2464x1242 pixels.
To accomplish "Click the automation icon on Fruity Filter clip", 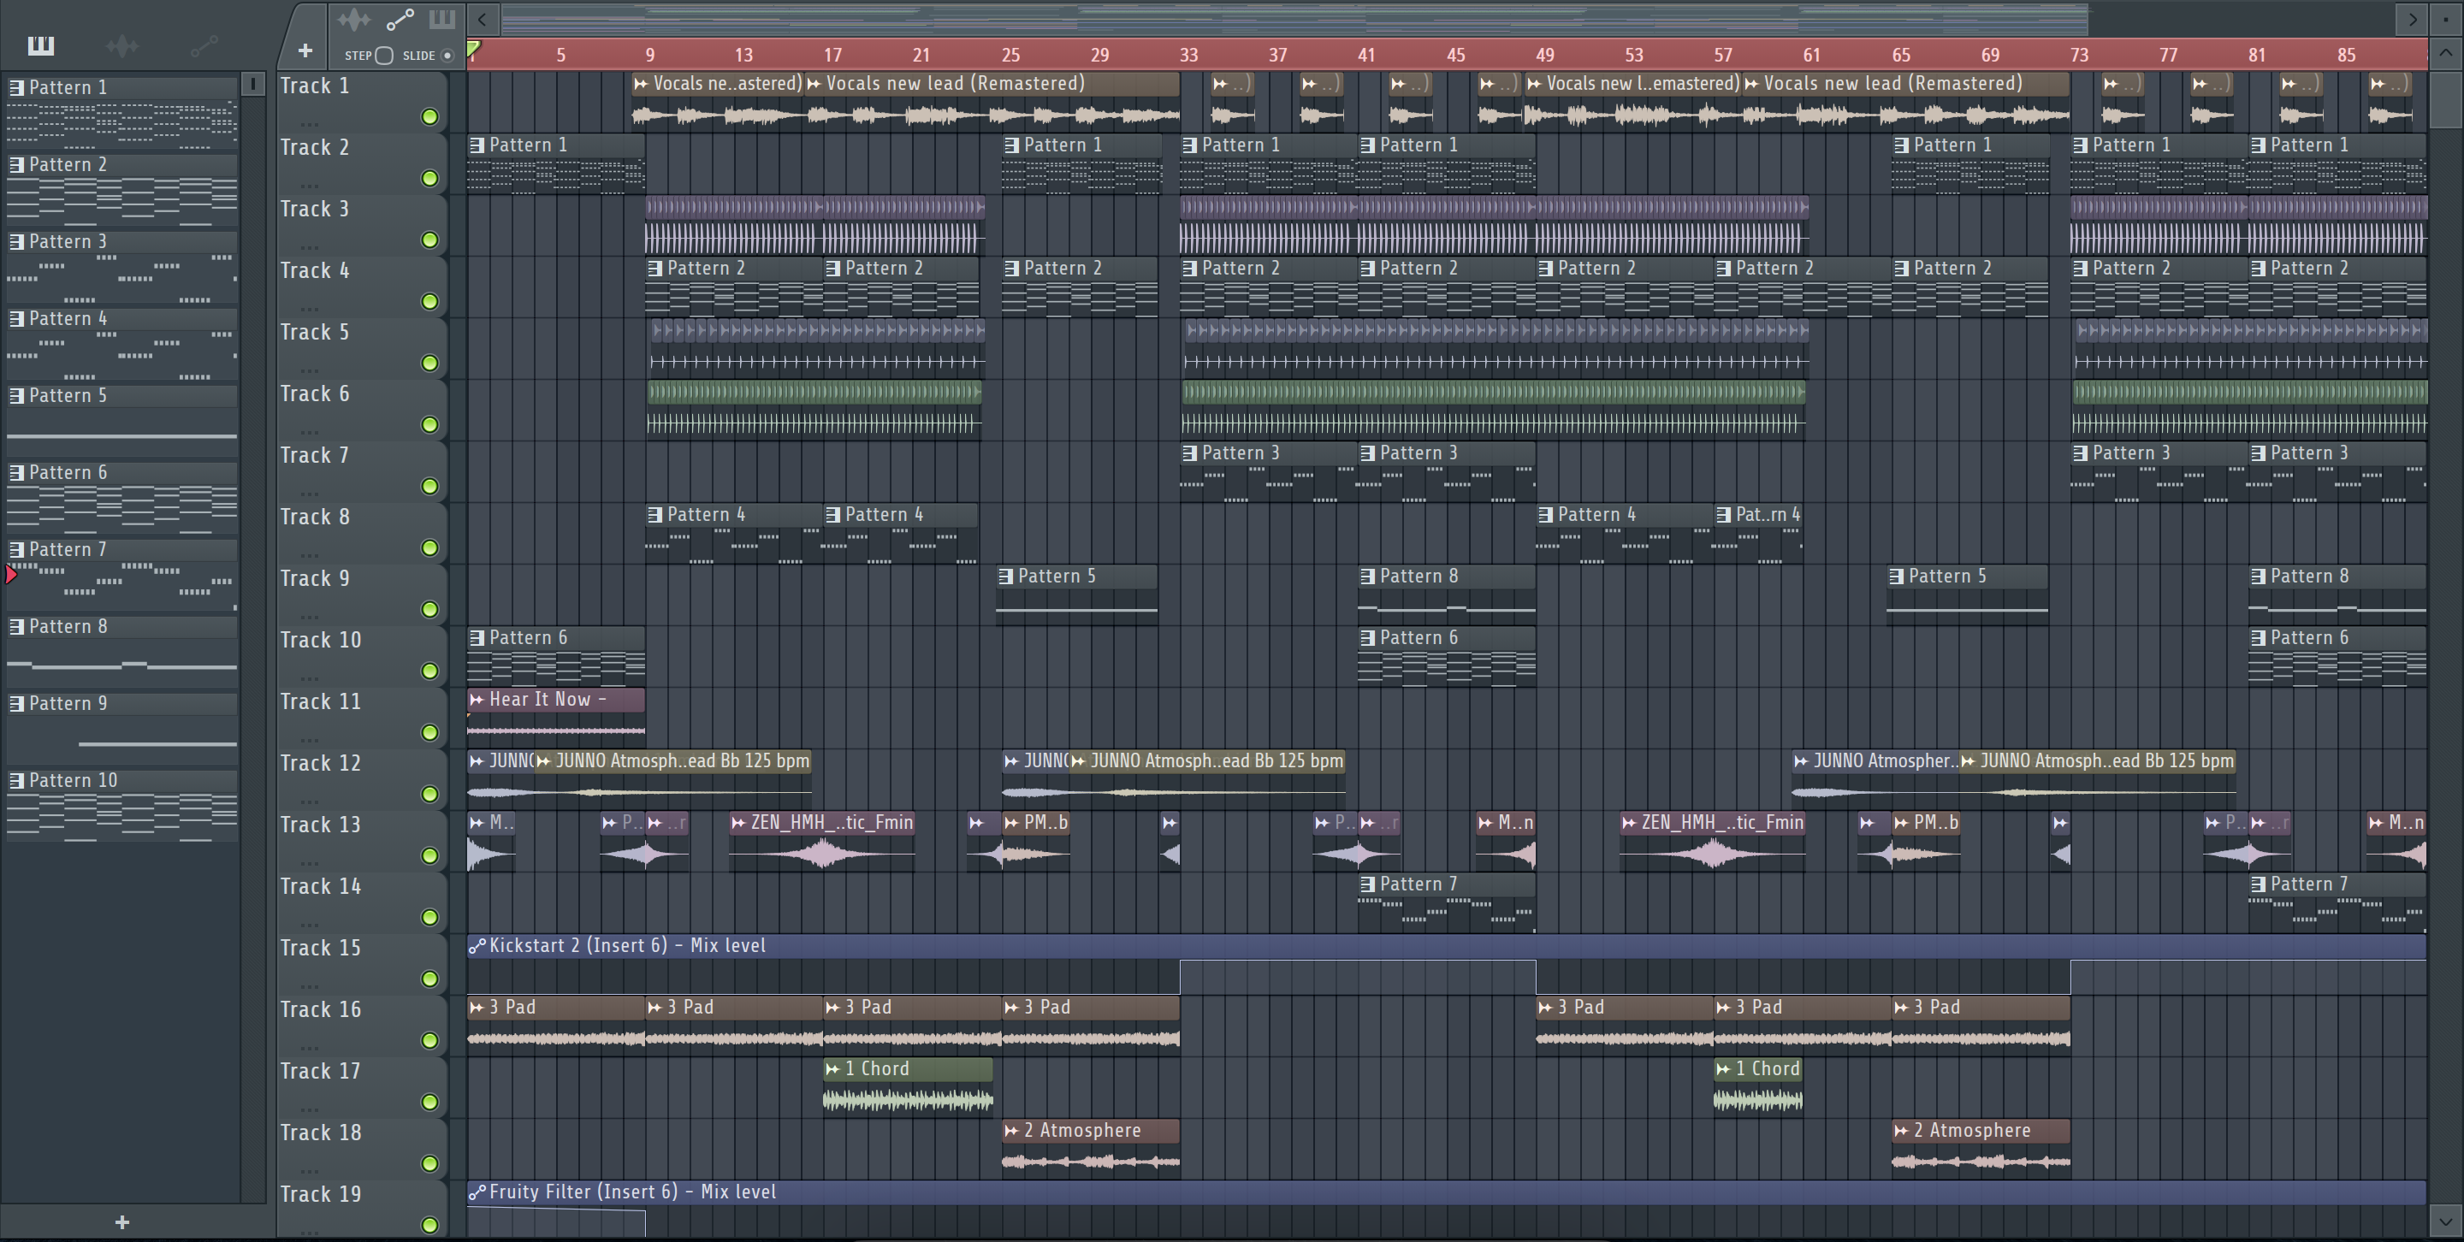I will [477, 1192].
